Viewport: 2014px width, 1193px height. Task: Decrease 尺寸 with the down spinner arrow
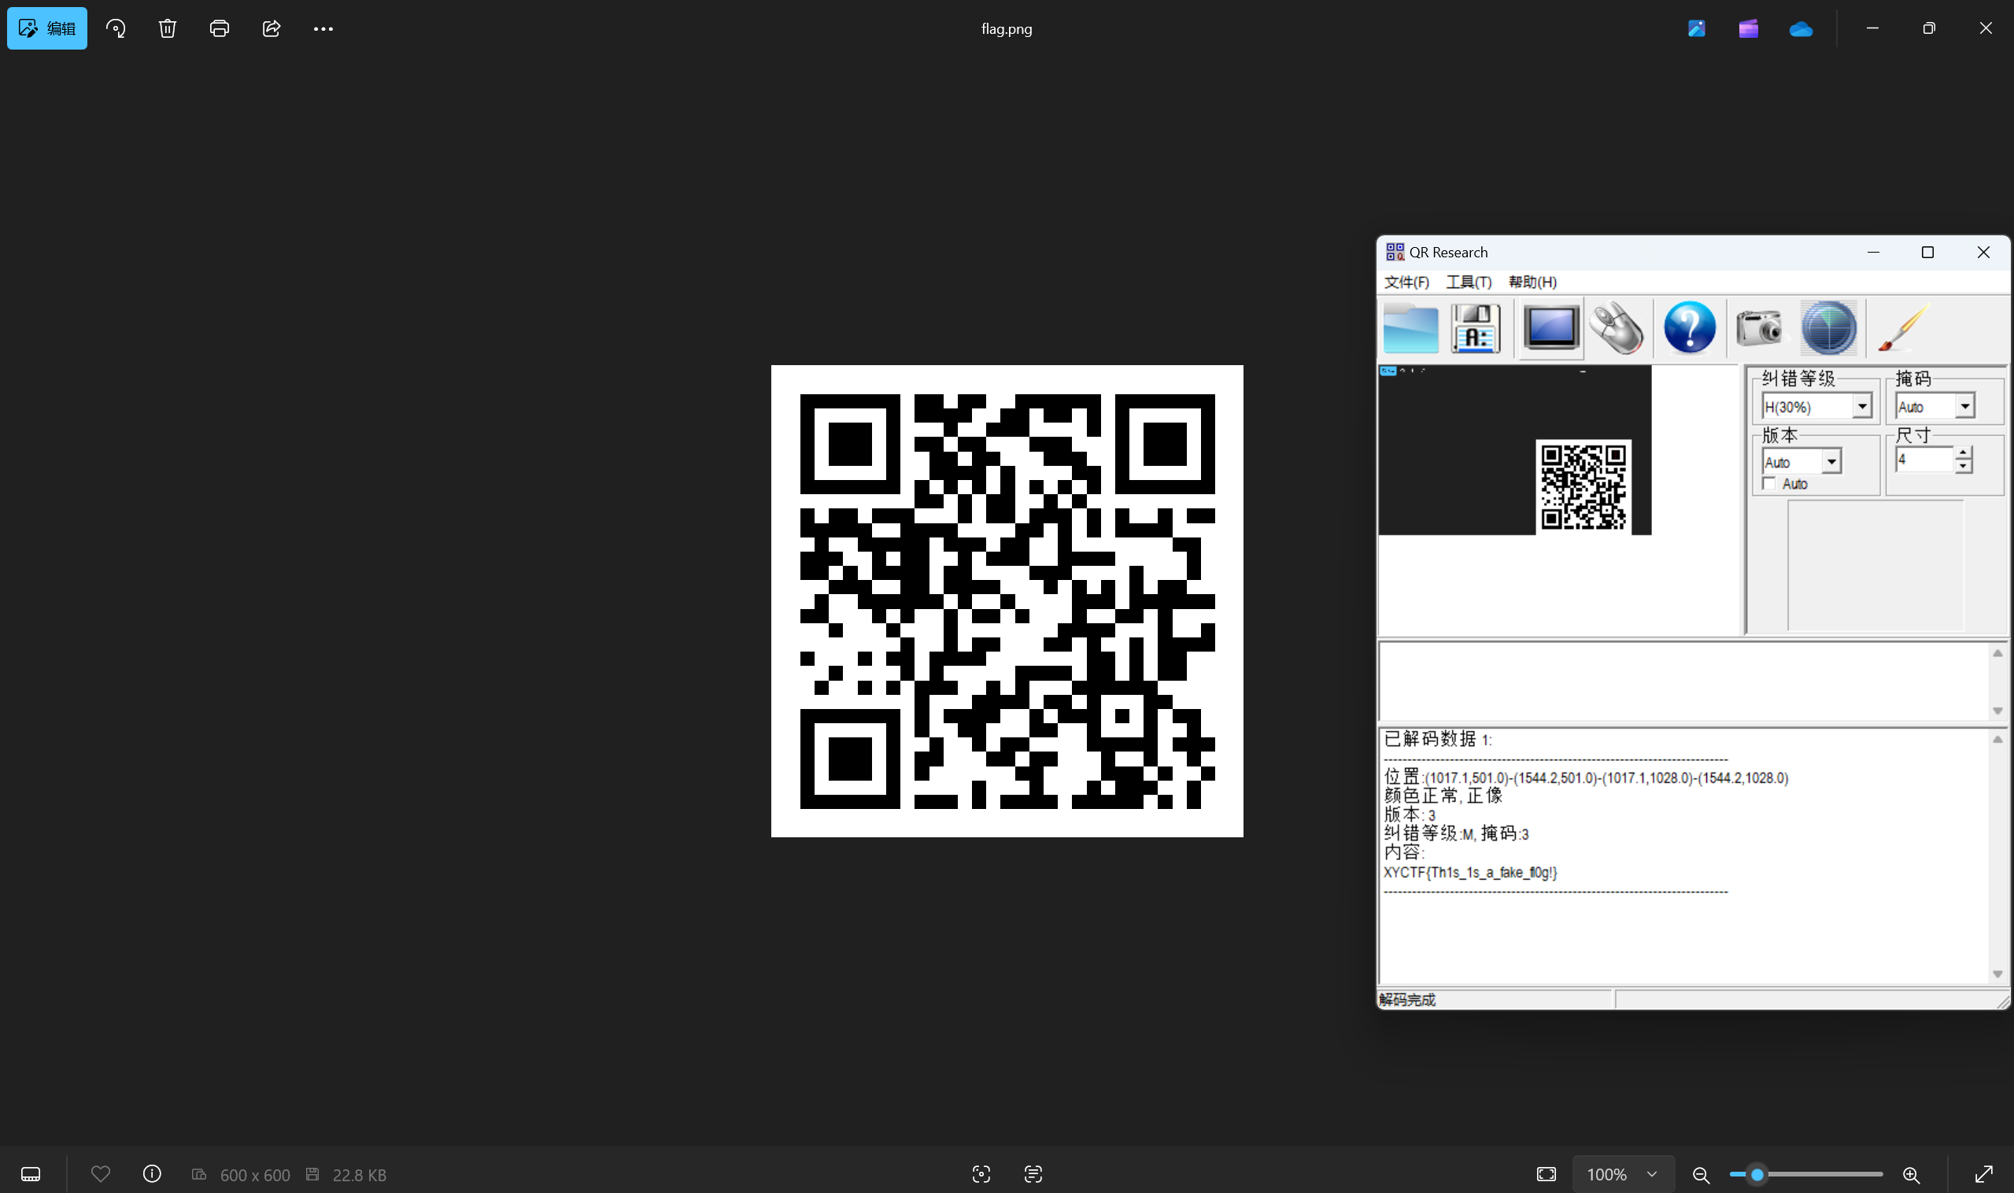(x=1964, y=467)
